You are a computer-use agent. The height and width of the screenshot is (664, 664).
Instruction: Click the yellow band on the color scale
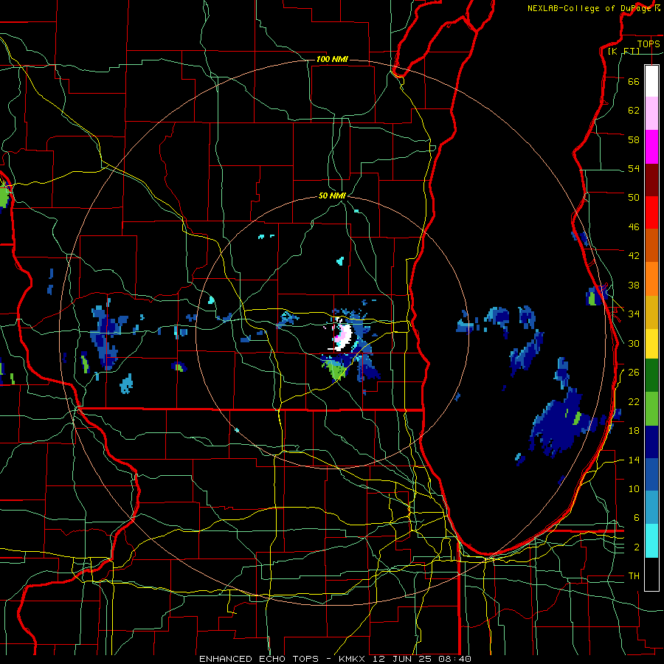(x=651, y=343)
